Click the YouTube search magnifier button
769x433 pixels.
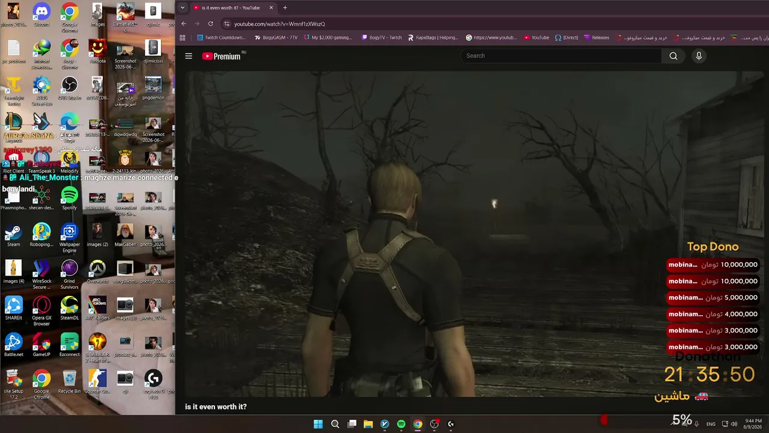click(673, 56)
